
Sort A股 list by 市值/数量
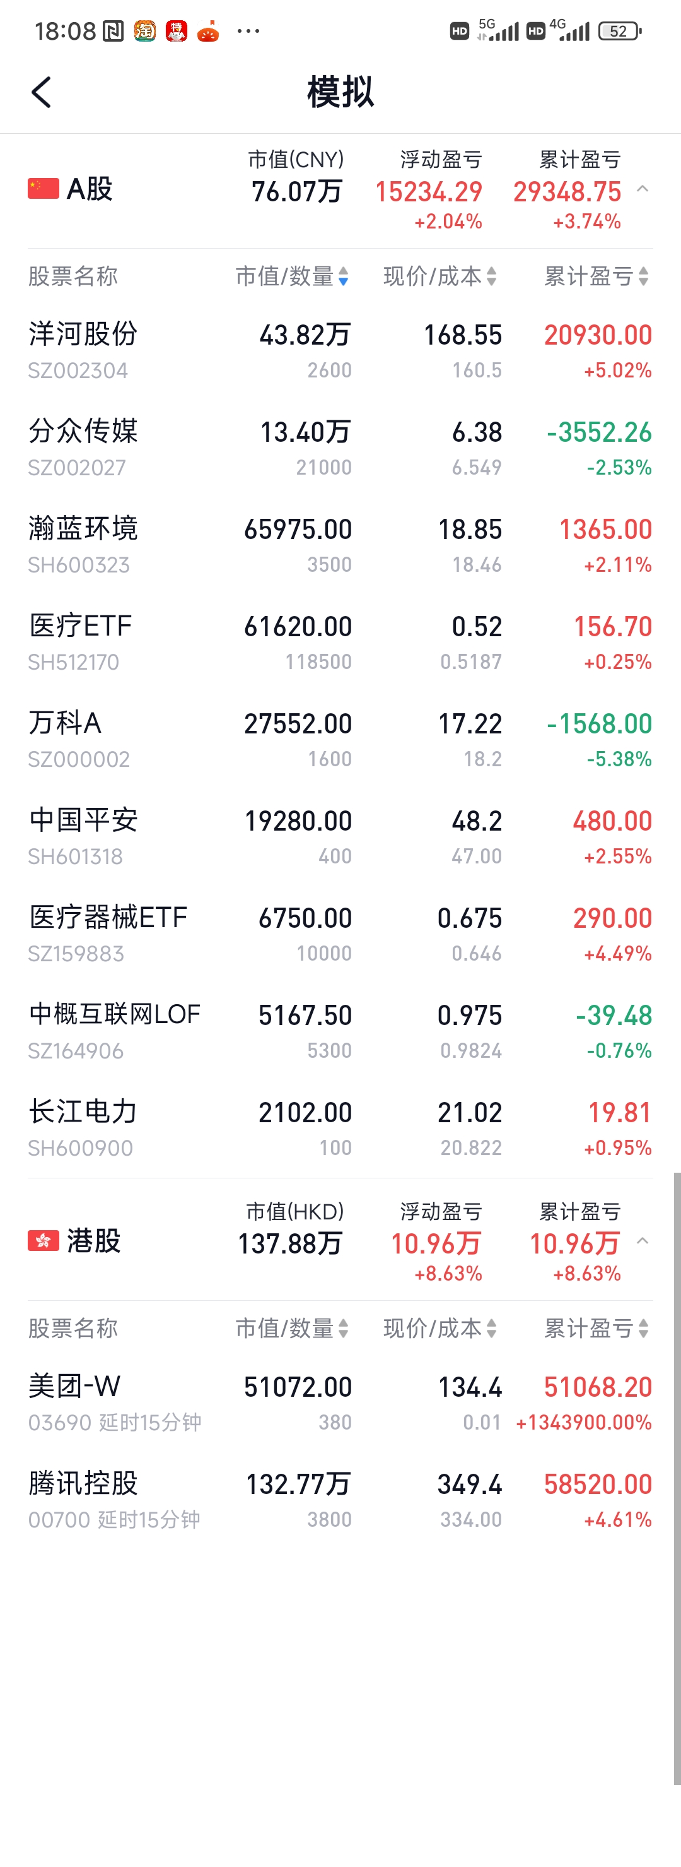pos(293,276)
